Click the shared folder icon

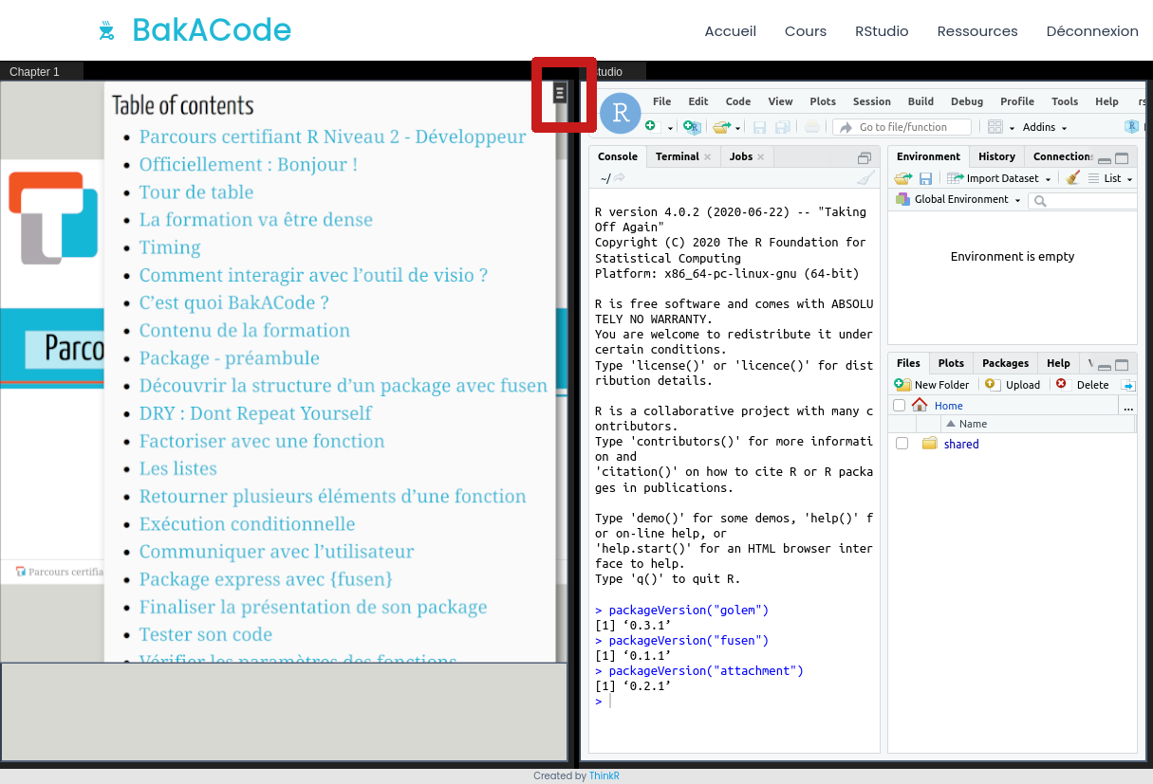[929, 444]
